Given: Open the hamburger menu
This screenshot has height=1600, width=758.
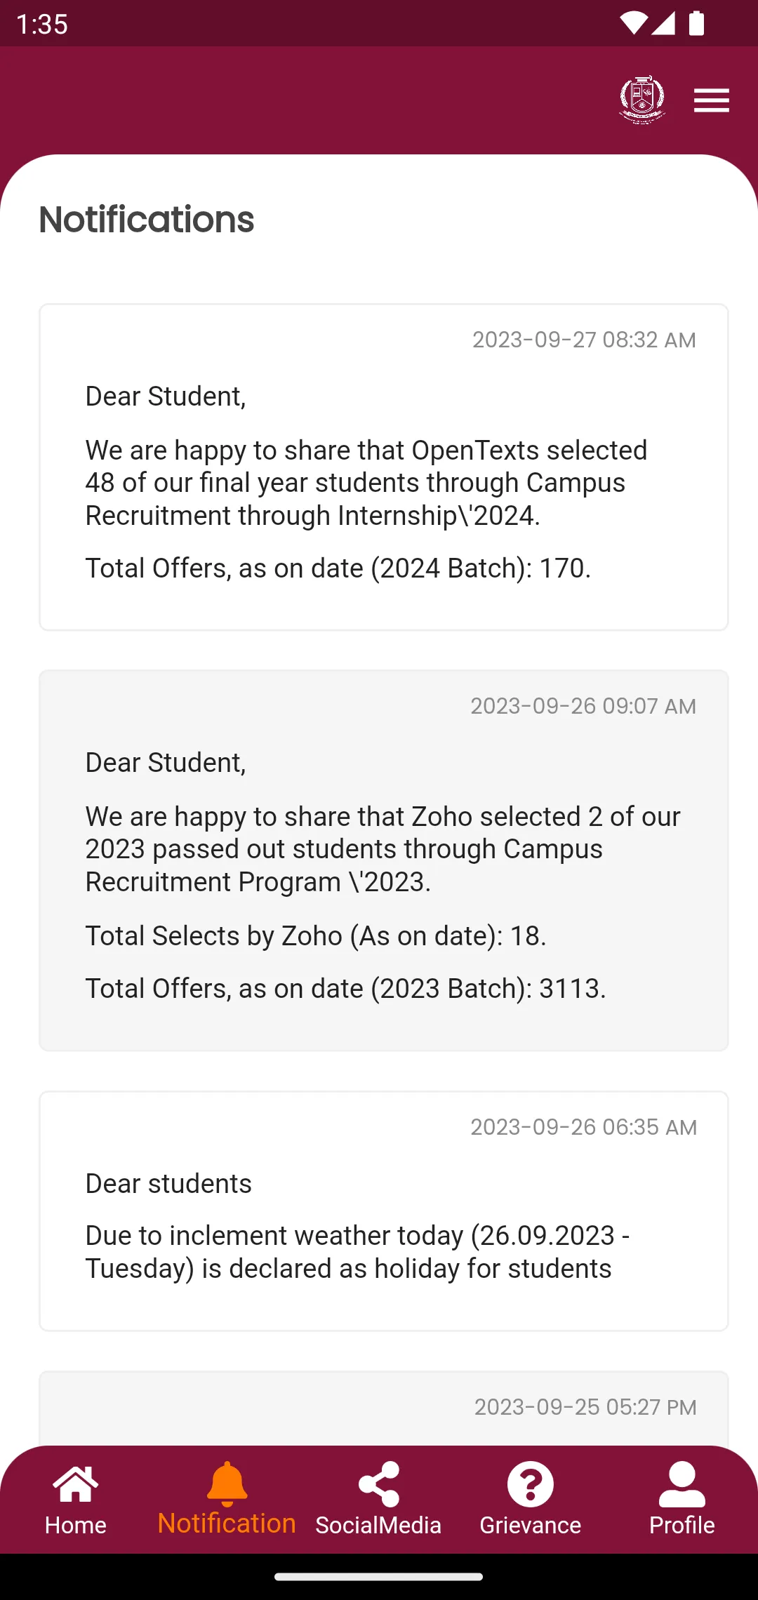Looking at the screenshot, I should pos(711,100).
